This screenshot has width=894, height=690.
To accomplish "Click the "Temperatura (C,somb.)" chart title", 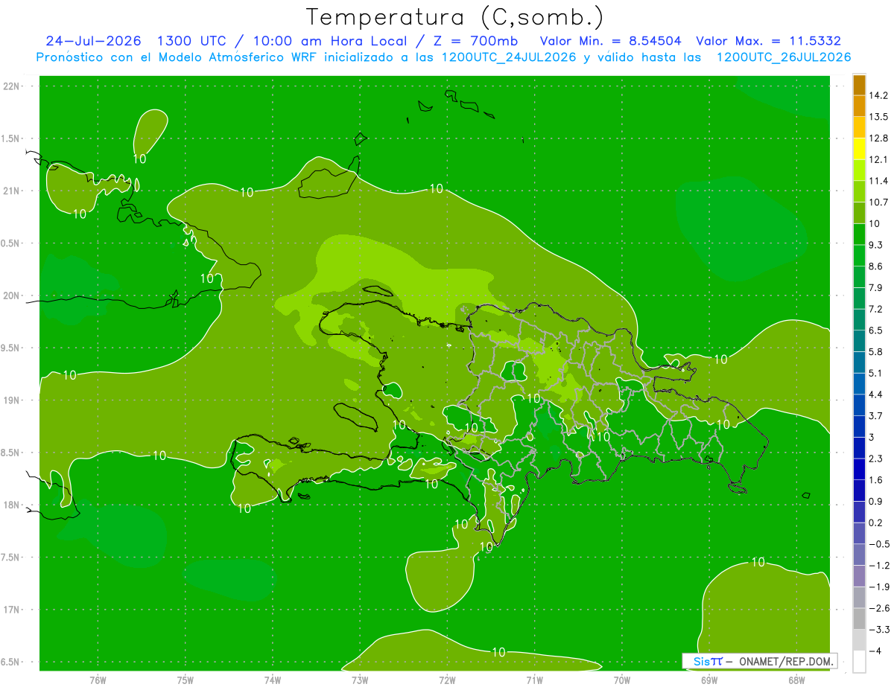I will point(454,17).
